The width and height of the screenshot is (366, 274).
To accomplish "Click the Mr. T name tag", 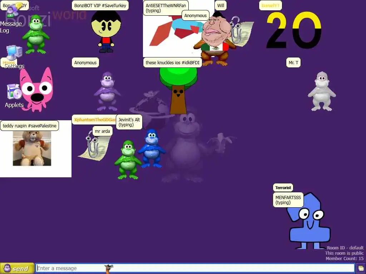I will click(x=293, y=62).
